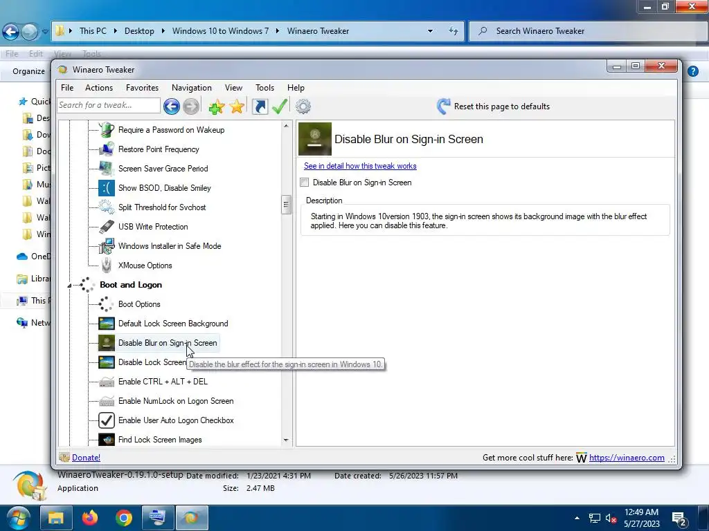Select the USB Write Protection drive icon

[x=107, y=227]
